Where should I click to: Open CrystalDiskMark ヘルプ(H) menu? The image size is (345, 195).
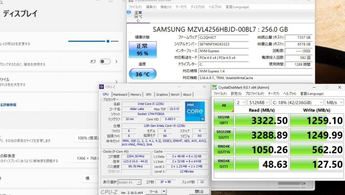[289, 94]
